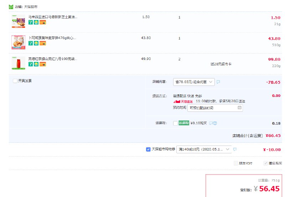The image size is (285, 197).
Task: Click the comment icon beside the 运费险 price
Action: (x=211, y=123)
